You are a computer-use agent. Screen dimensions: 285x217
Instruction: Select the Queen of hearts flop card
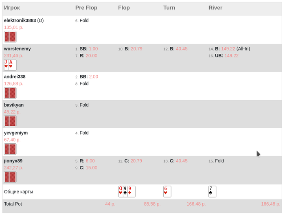click(121, 191)
